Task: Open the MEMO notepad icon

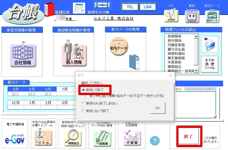Action: coord(171,15)
